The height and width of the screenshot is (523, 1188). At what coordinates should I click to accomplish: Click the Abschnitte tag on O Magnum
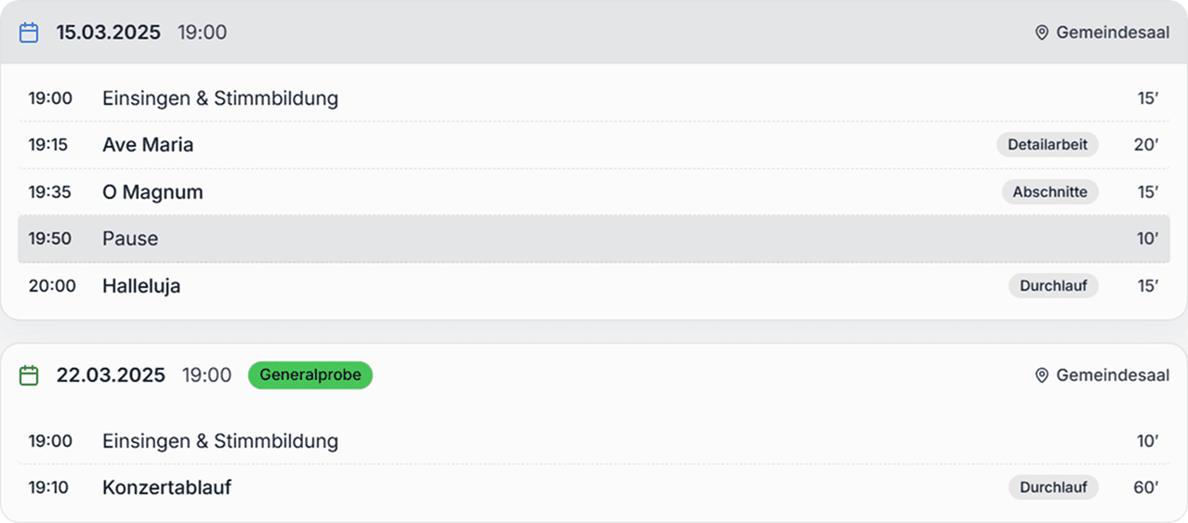click(x=1049, y=192)
